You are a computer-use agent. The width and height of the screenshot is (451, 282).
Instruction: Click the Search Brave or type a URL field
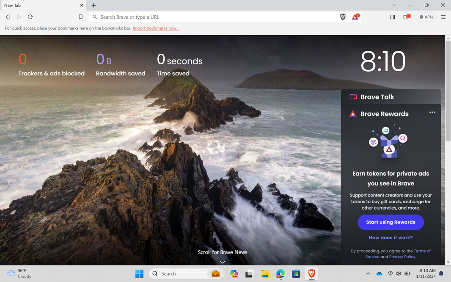coord(212,17)
